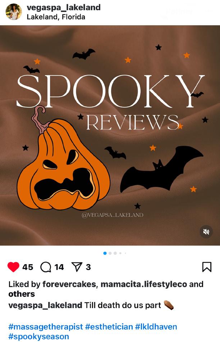Share post with paper plane icon
This screenshot has height=342, width=220.
[x=77, y=267]
